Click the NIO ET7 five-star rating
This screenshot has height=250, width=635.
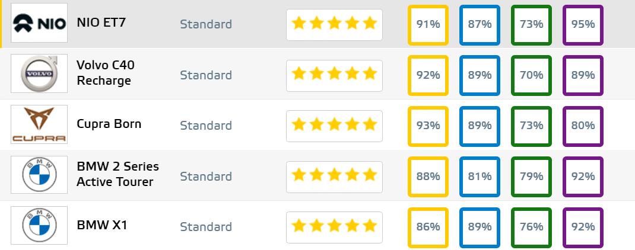point(334,24)
